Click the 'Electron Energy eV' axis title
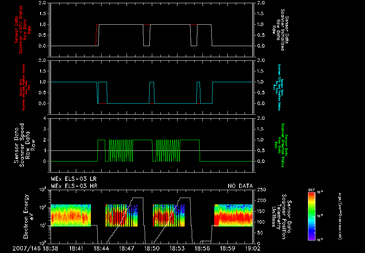The height and width of the screenshot is (253, 365). coord(29,217)
